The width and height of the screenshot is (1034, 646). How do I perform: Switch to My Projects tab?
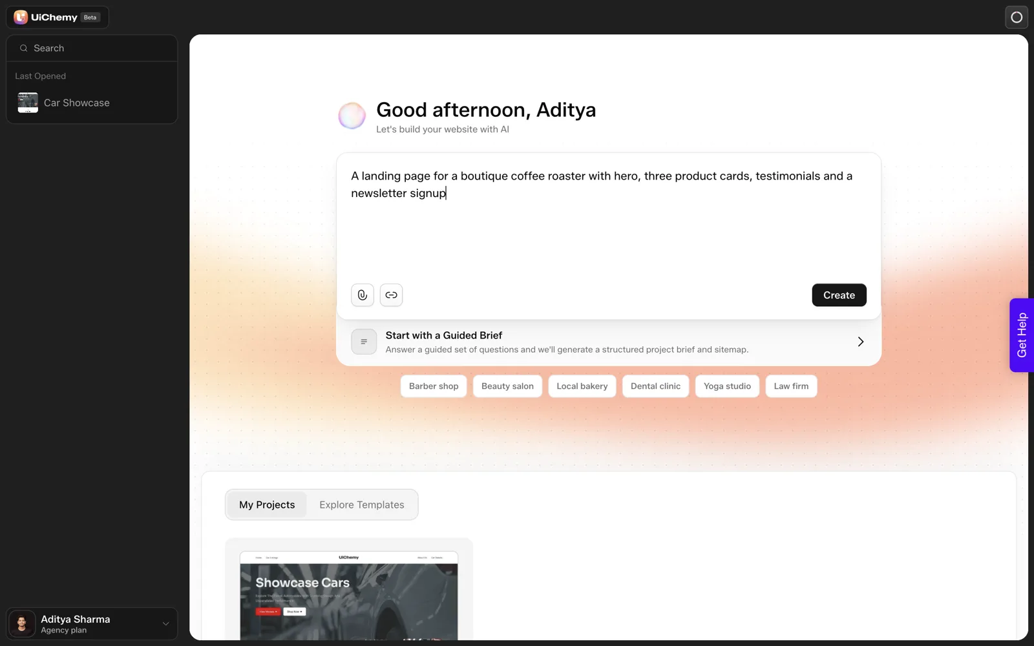(x=267, y=505)
